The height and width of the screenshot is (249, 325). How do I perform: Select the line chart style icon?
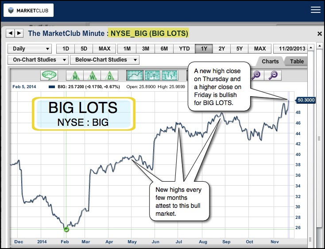coord(135,75)
